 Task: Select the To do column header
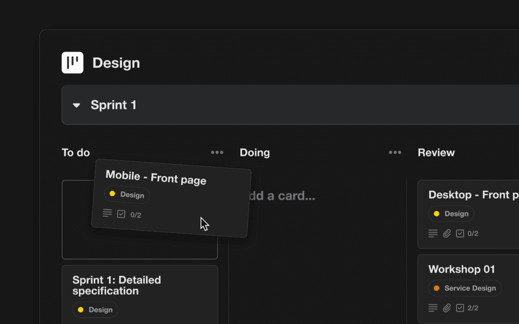[x=76, y=152]
